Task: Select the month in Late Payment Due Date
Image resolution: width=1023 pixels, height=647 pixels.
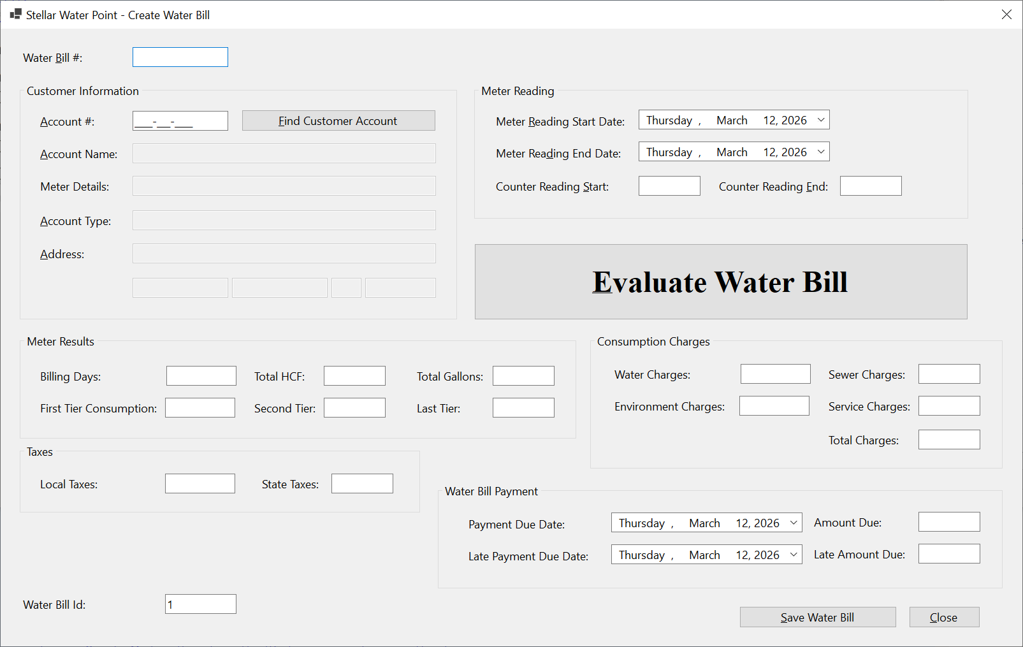Action: pos(704,555)
